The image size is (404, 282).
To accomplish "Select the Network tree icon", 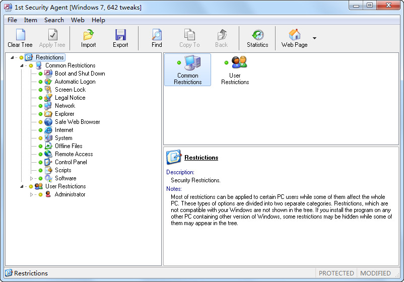I will point(48,106).
